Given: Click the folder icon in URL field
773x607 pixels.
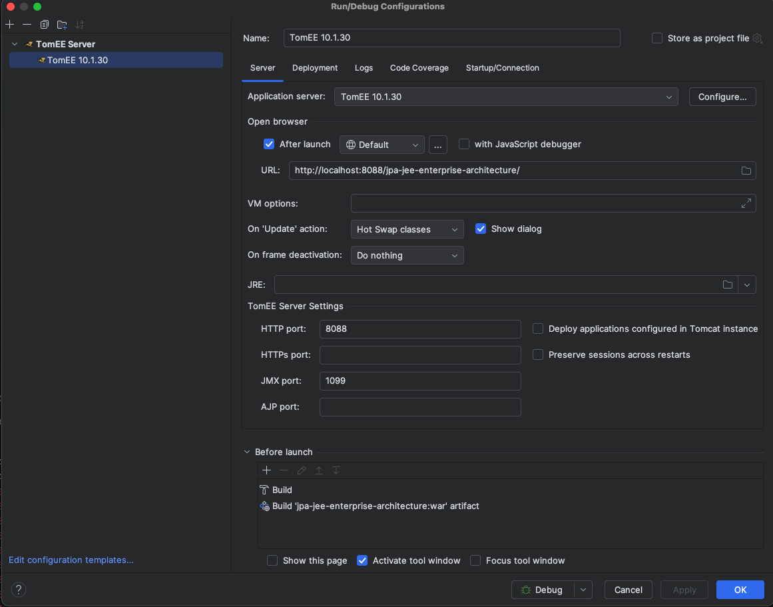Looking at the screenshot, I should [746, 171].
